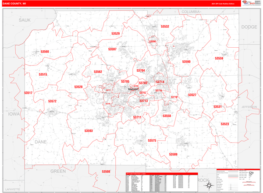Select ZIP code 53508 label
This screenshot has height=193, width=263.
106,172
